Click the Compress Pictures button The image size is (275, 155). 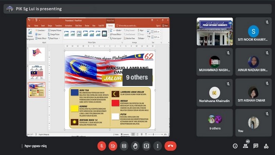[x=55, y=30]
